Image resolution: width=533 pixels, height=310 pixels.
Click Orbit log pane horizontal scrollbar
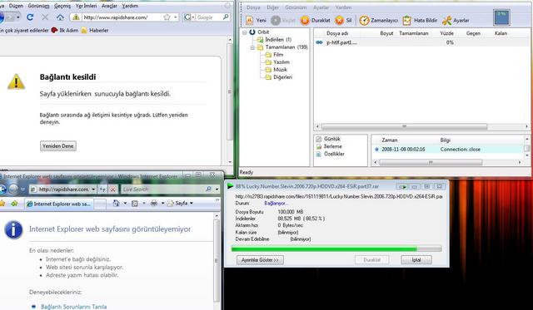coord(431,162)
